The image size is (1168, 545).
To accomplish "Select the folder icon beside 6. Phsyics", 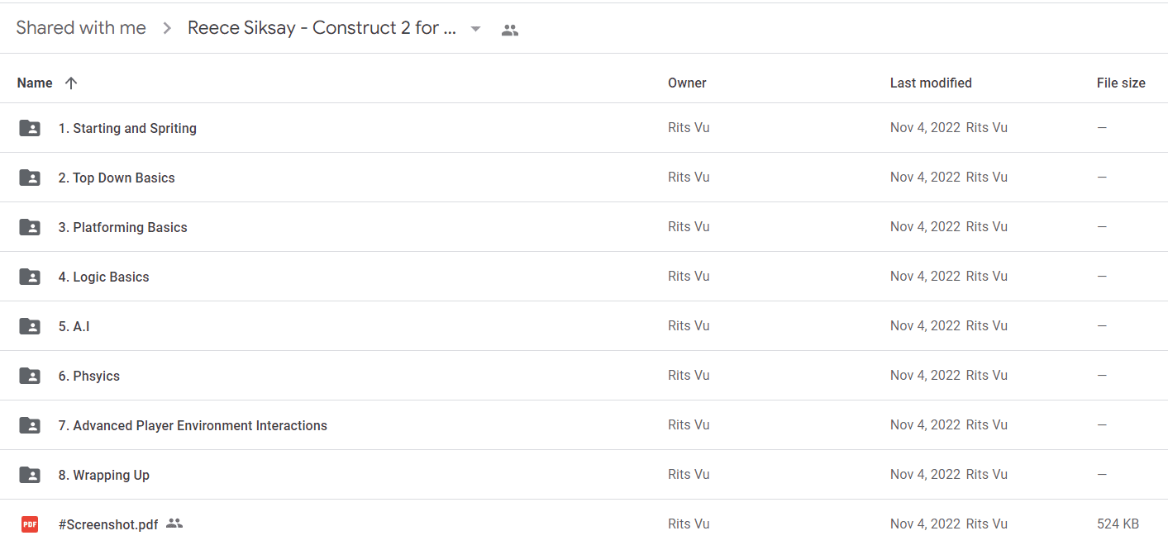I will (x=30, y=376).
